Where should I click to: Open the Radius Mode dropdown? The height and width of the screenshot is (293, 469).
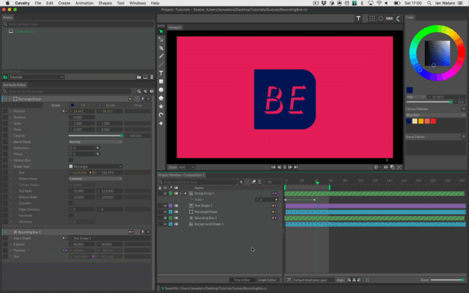click(94, 178)
